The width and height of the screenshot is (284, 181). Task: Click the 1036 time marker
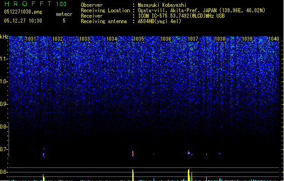click(x=166, y=39)
